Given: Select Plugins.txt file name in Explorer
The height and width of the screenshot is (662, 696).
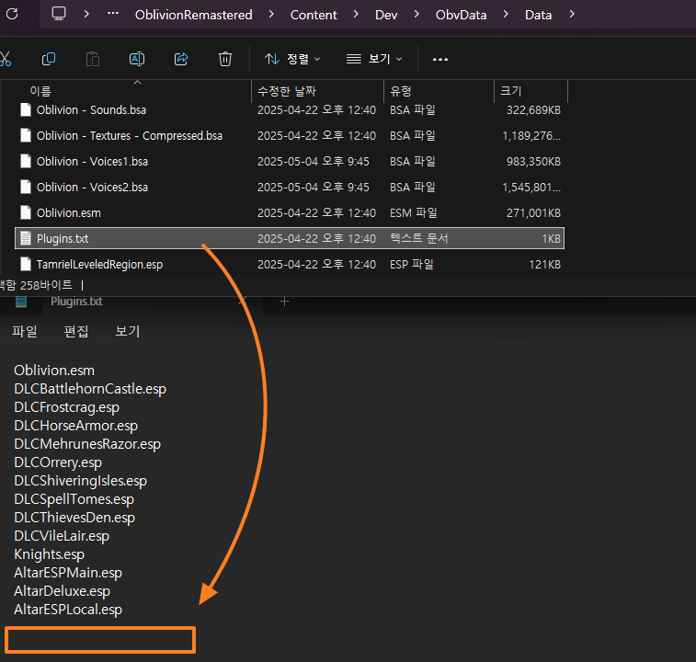Looking at the screenshot, I should pyautogui.click(x=63, y=238).
